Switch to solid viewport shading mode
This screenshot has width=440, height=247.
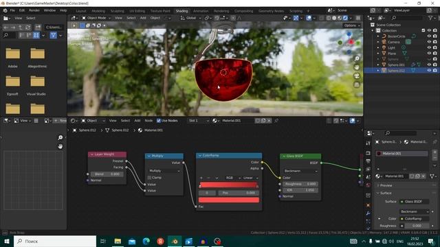[334, 18]
